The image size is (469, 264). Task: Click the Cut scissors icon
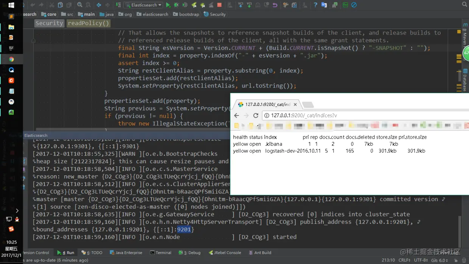(51, 5)
